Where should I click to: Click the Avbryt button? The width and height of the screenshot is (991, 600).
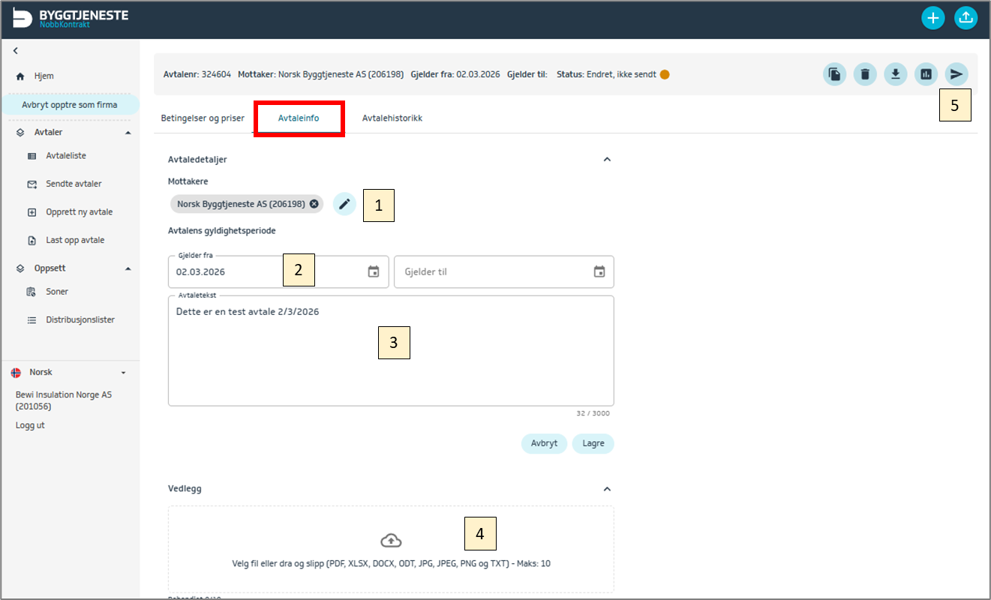[x=544, y=443]
